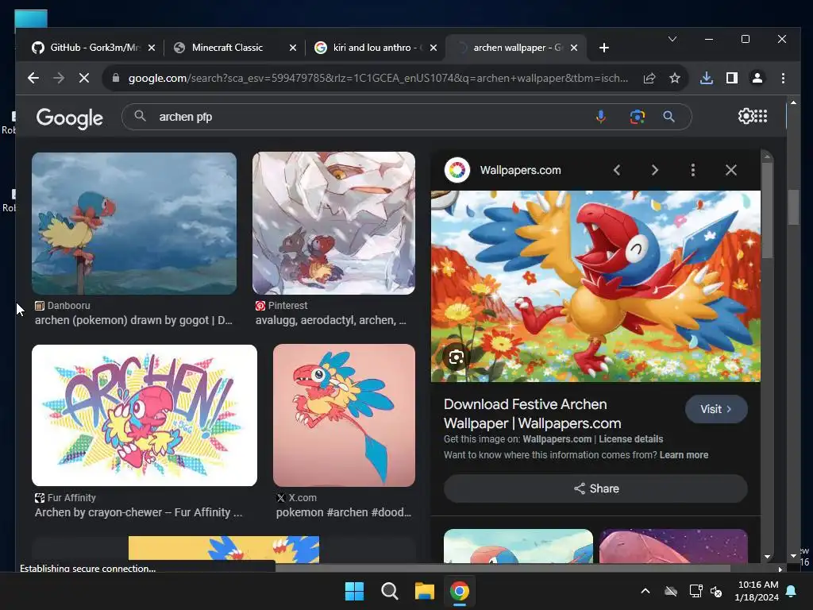
Task: Start voice search with the microphone icon
Action: pyautogui.click(x=600, y=117)
